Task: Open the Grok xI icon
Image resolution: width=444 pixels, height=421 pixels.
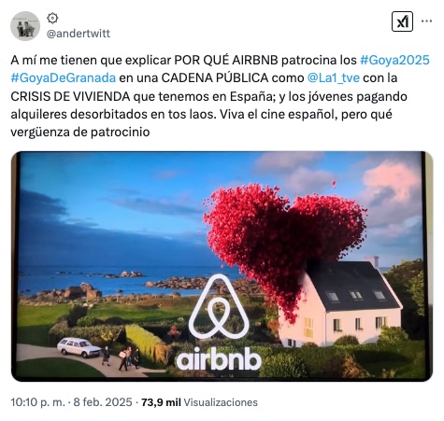Action: pos(402,21)
